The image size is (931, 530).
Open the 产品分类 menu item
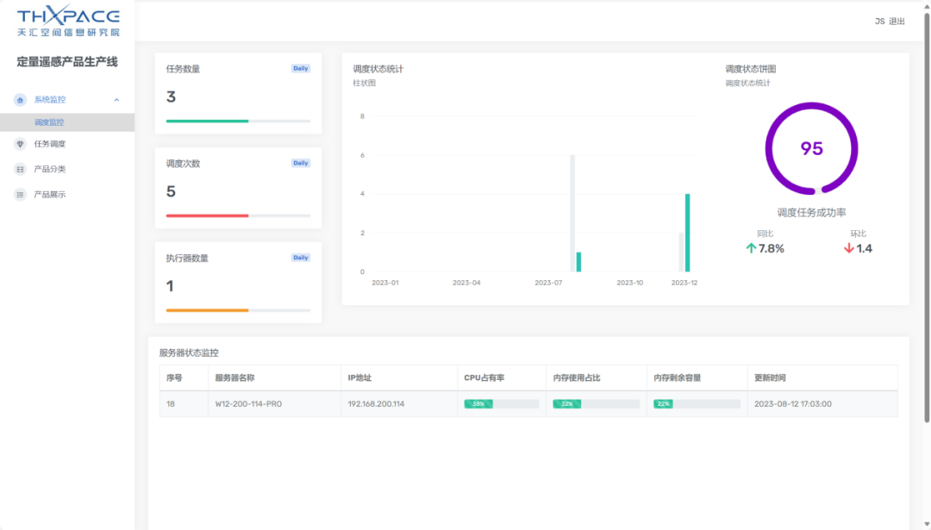coord(50,169)
